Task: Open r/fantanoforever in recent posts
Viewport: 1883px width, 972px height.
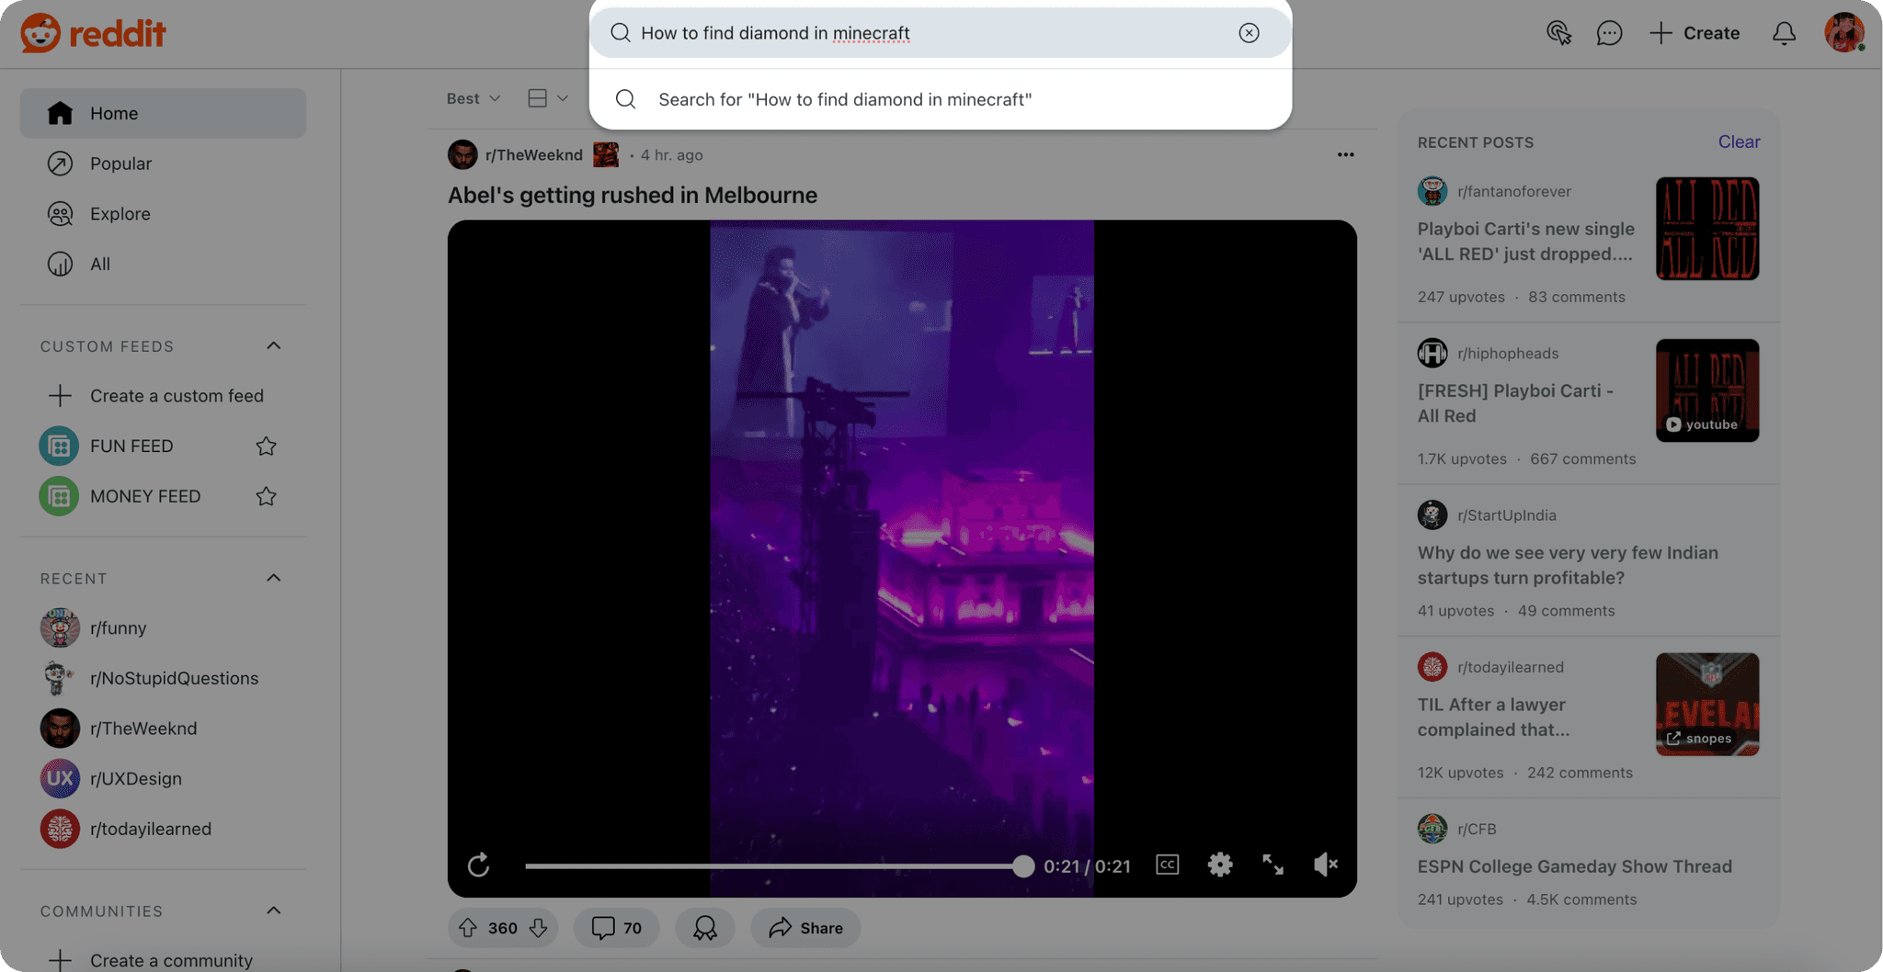Action: coord(1513,191)
